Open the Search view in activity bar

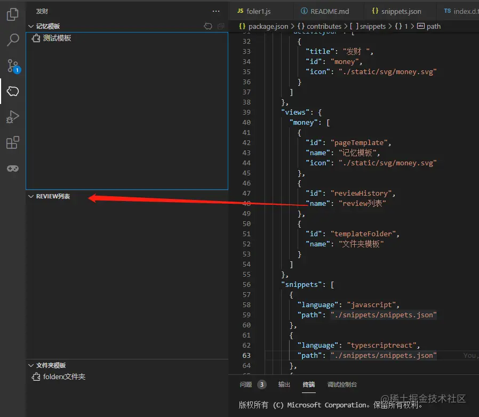12,39
